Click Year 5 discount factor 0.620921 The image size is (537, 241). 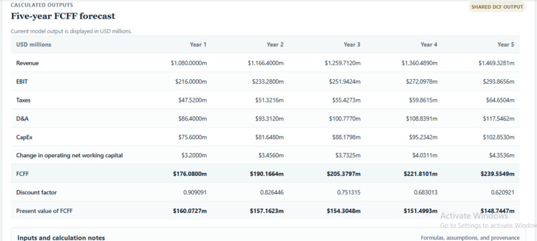(503, 192)
